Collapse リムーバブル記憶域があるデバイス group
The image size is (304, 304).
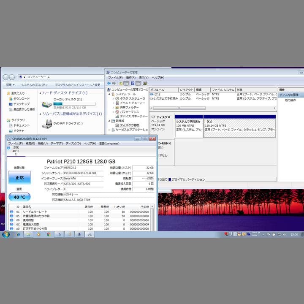click(x=41, y=114)
